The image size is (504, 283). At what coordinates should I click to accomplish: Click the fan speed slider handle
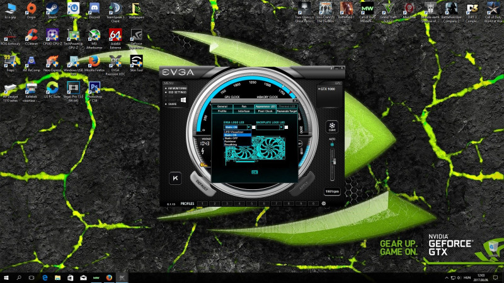coord(334,162)
